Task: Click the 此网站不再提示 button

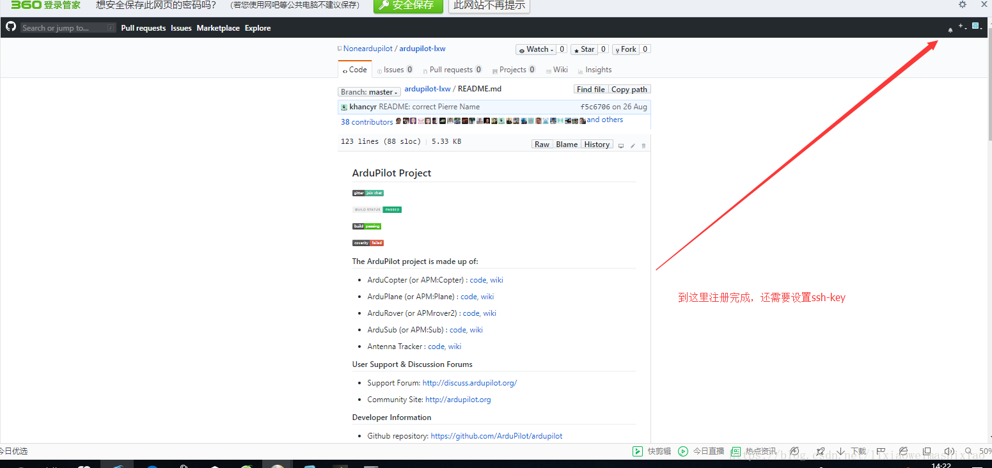Action: (x=489, y=5)
